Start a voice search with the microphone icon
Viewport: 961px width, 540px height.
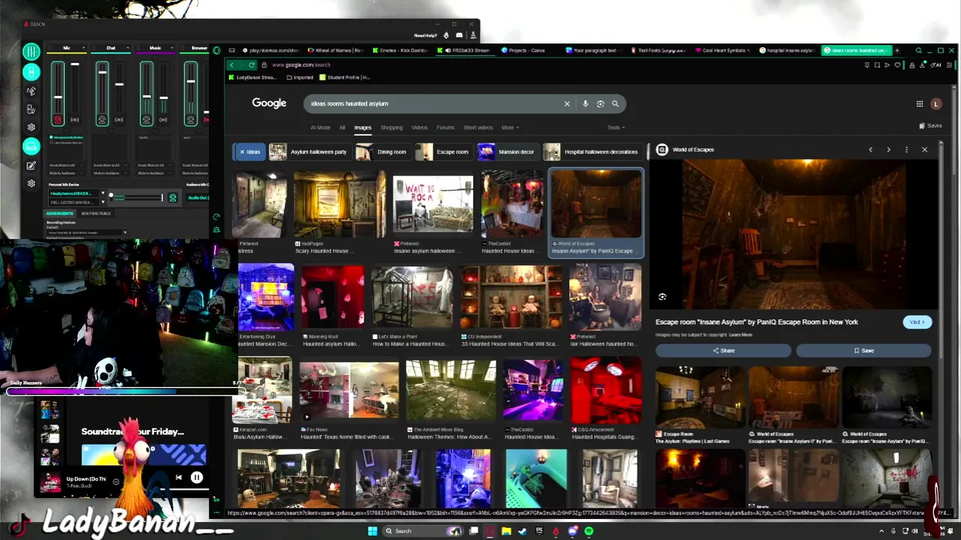[x=585, y=103]
